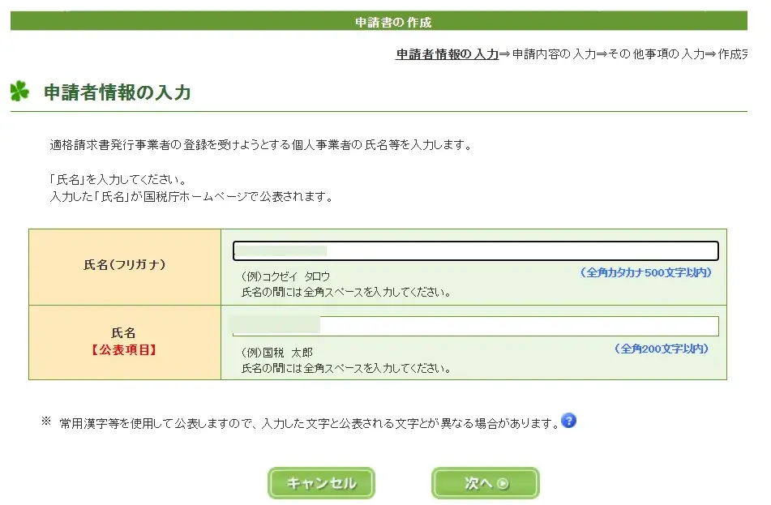Click the blue 全角カタカナ500文字以内 hint
Image resolution: width=771 pixels, height=505 pixels.
point(645,272)
